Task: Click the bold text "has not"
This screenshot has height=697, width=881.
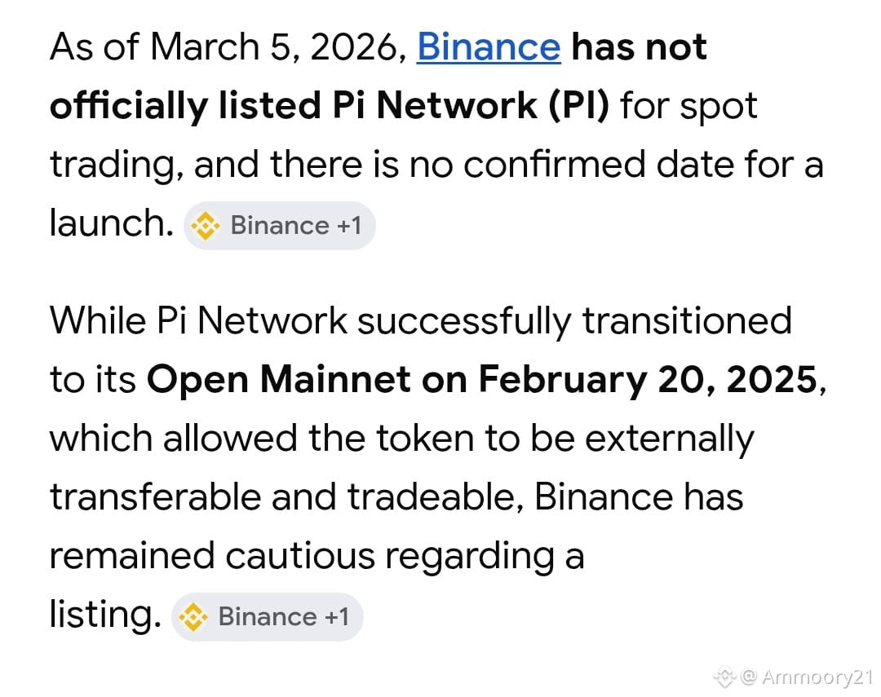Action: point(639,46)
